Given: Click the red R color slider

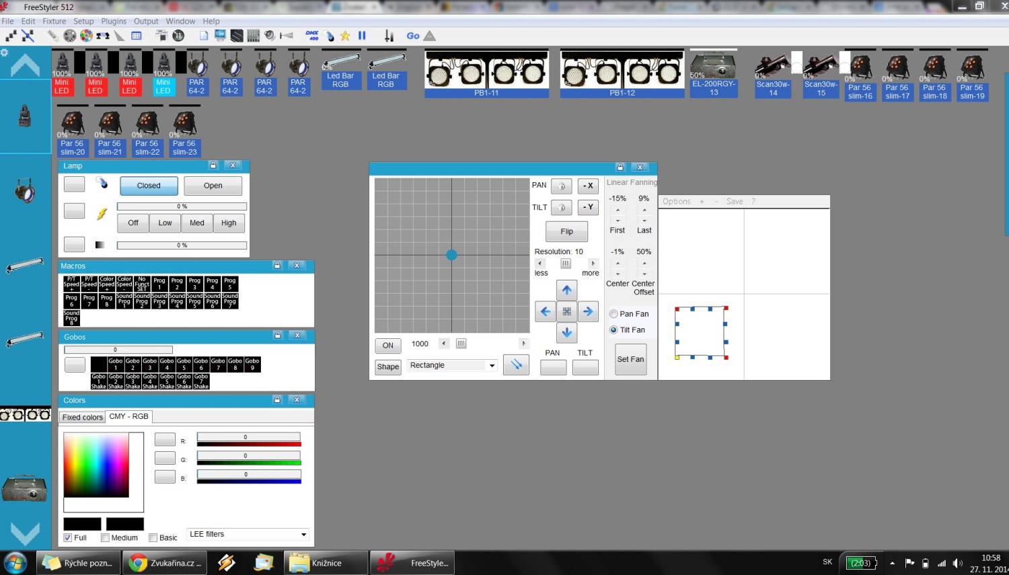Looking at the screenshot, I should click(248, 444).
